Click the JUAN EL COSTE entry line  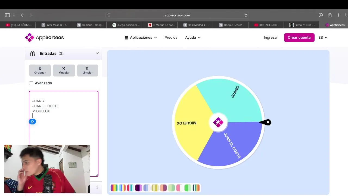45,106
